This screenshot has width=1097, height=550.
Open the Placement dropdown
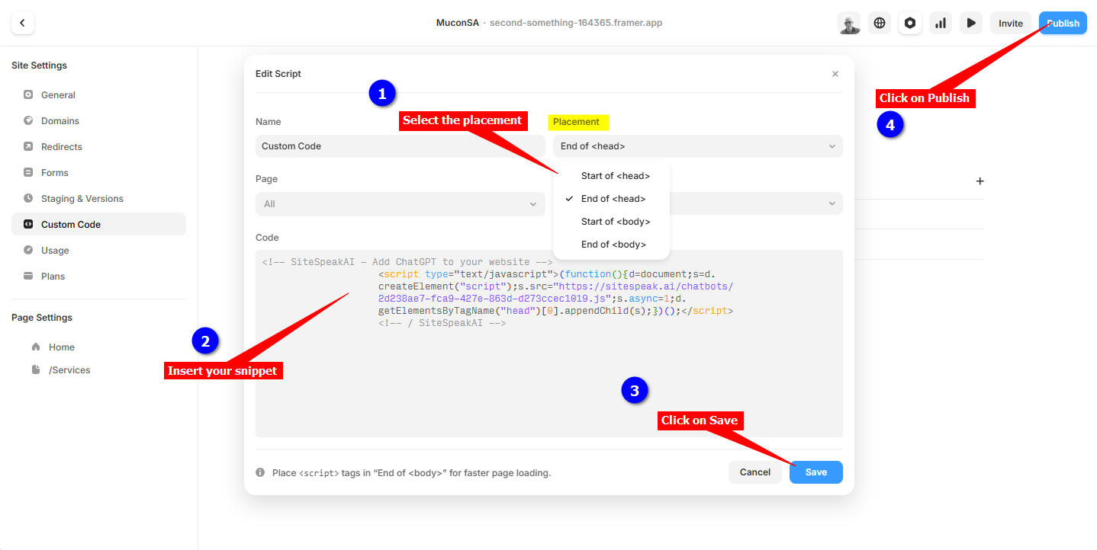pyautogui.click(x=698, y=146)
